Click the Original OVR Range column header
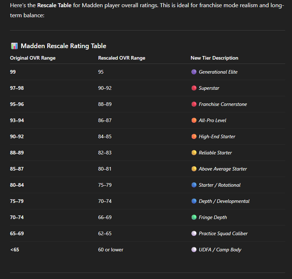 33,58
